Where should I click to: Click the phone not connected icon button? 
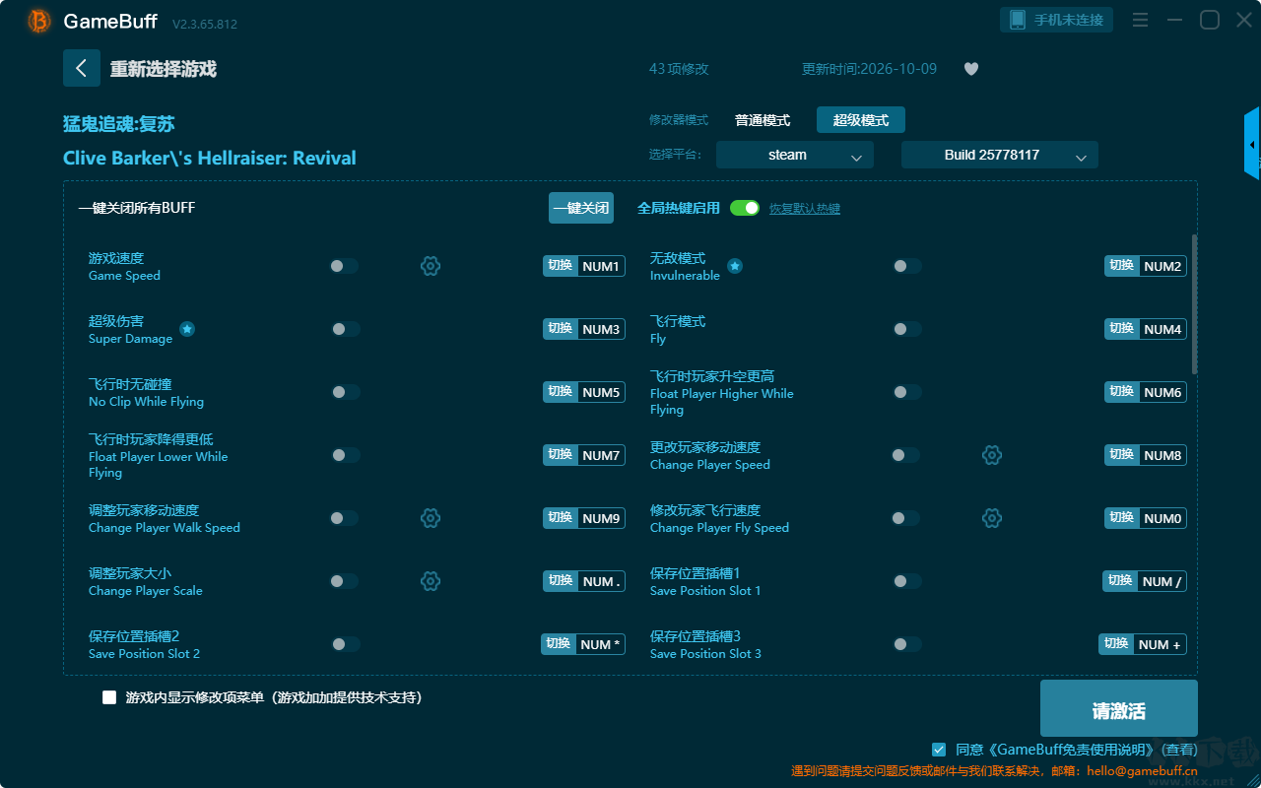point(1057,20)
